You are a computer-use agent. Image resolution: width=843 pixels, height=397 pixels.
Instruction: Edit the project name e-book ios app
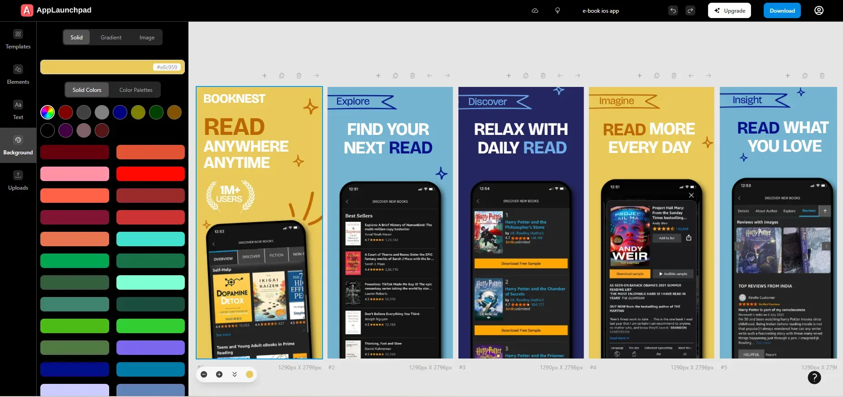601,11
